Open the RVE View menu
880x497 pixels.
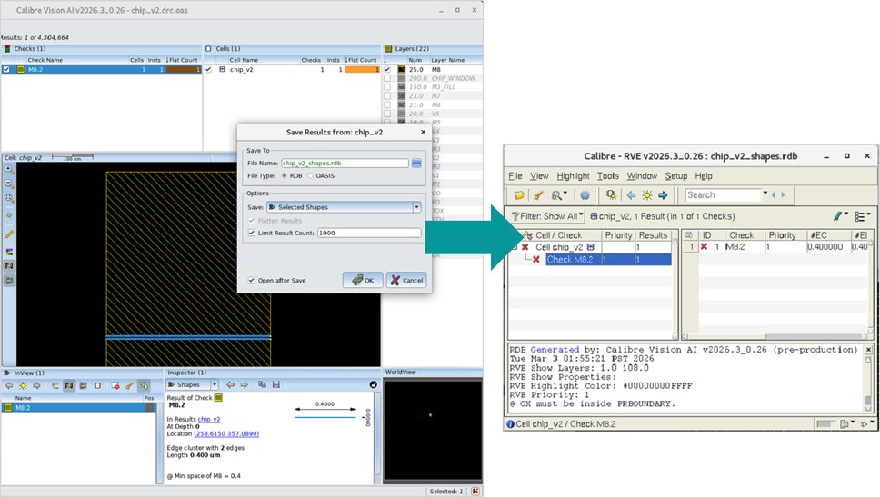pyautogui.click(x=539, y=176)
